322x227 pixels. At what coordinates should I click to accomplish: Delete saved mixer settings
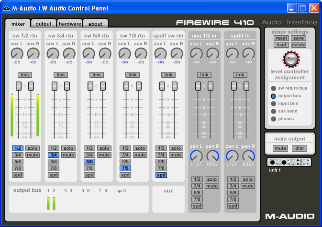point(299,45)
